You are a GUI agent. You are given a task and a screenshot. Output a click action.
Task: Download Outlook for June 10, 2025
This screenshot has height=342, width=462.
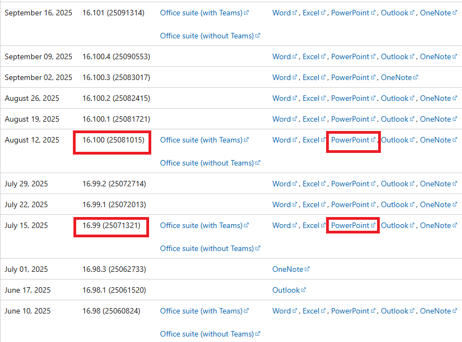pos(398,311)
